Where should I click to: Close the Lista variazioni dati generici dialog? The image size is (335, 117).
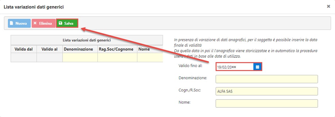pos(329,6)
